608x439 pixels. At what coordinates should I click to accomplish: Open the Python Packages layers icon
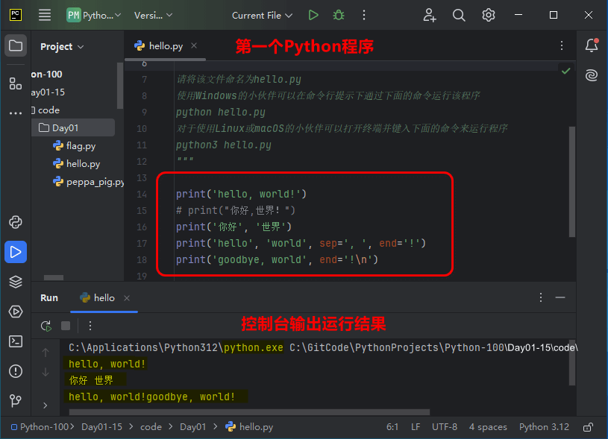pyautogui.click(x=16, y=282)
